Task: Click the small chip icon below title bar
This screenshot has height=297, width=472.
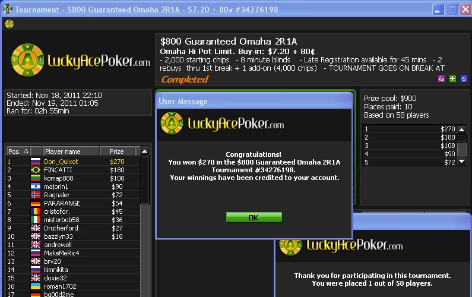Action: tap(9, 24)
